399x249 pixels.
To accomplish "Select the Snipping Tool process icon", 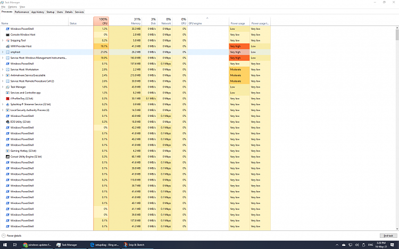I will click(7, 40).
